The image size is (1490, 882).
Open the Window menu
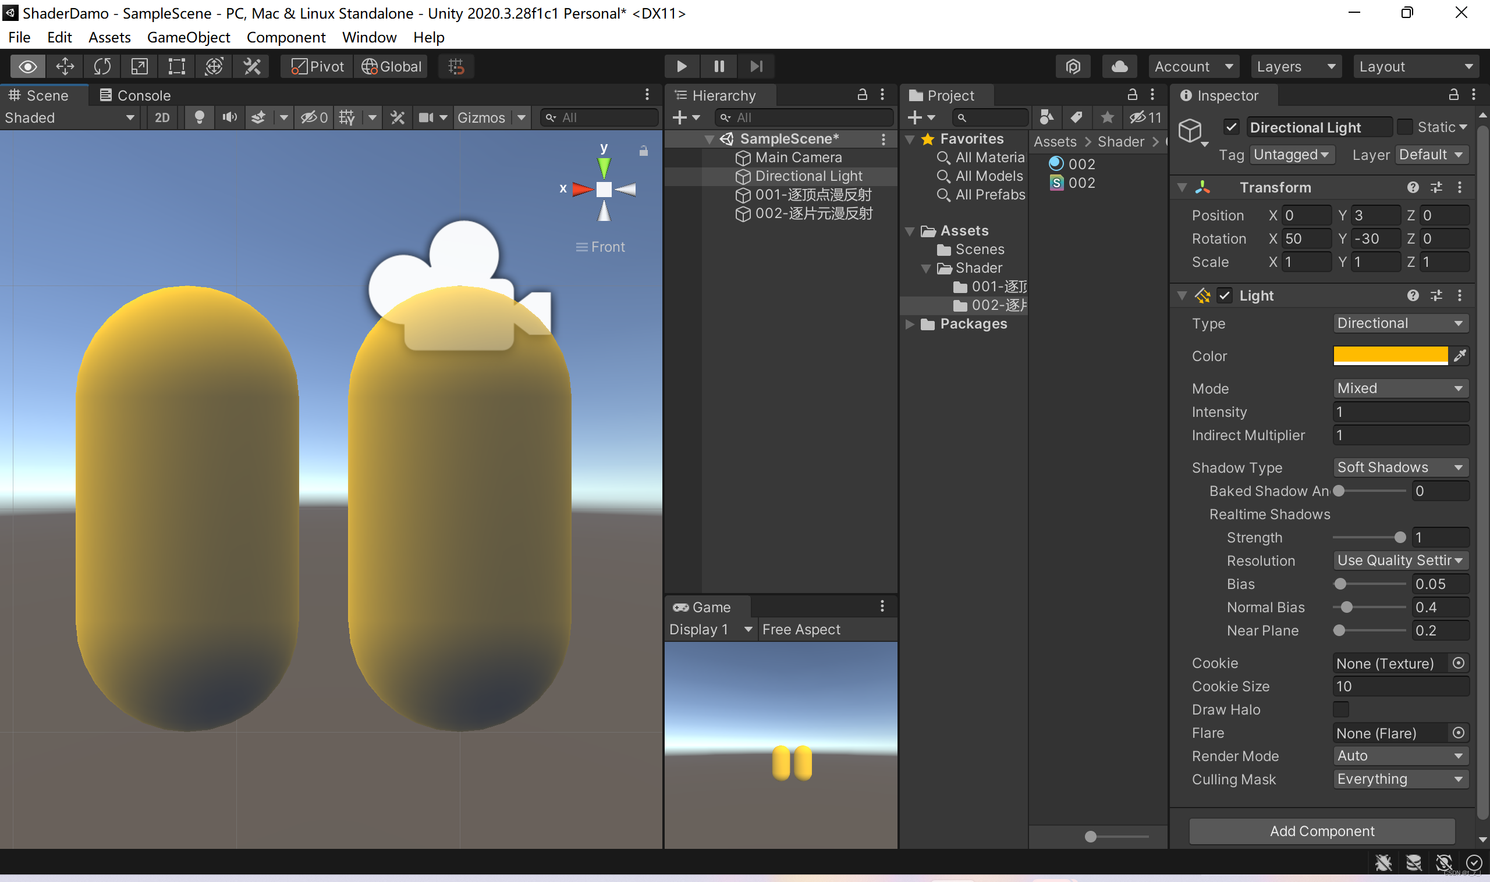pos(370,37)
